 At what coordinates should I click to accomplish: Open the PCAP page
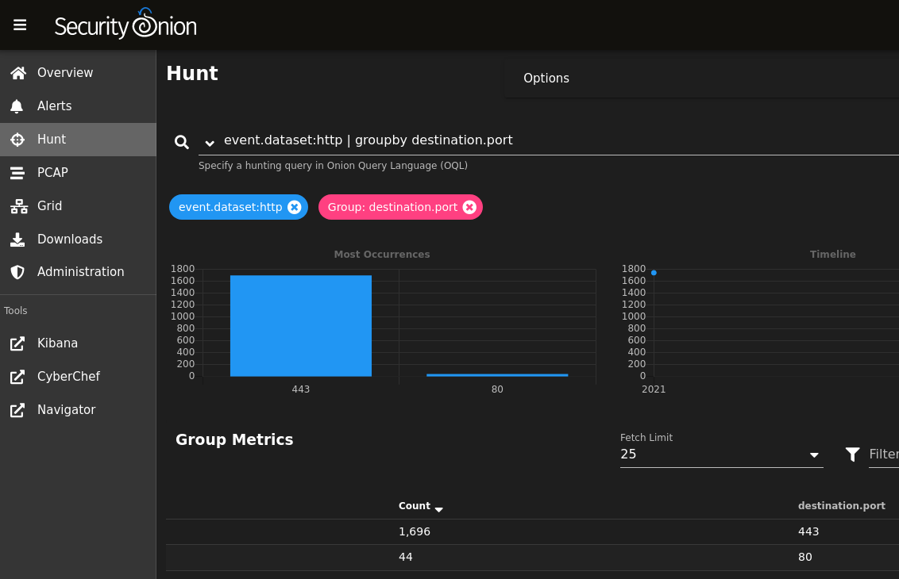(78, 172)
